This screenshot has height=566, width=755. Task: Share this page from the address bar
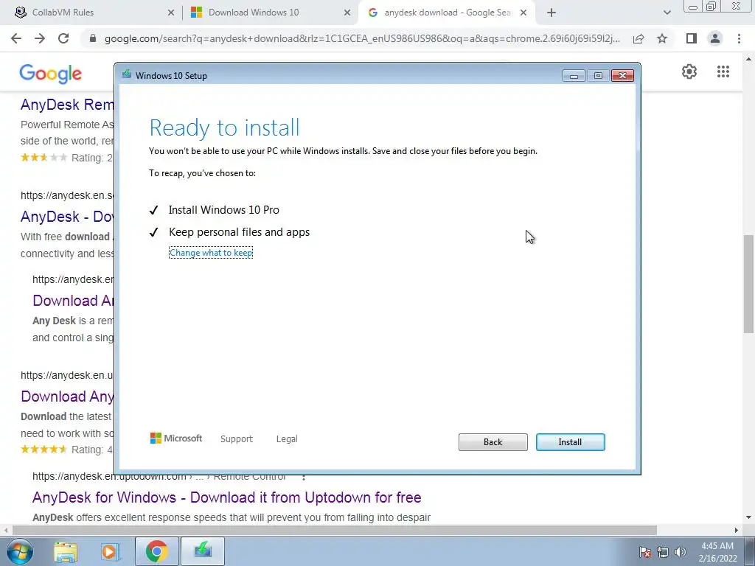coord(639,38)
